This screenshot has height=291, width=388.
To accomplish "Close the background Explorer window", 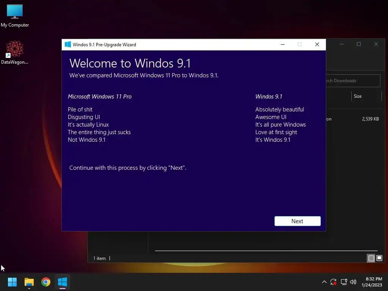I will click(376, 44).
